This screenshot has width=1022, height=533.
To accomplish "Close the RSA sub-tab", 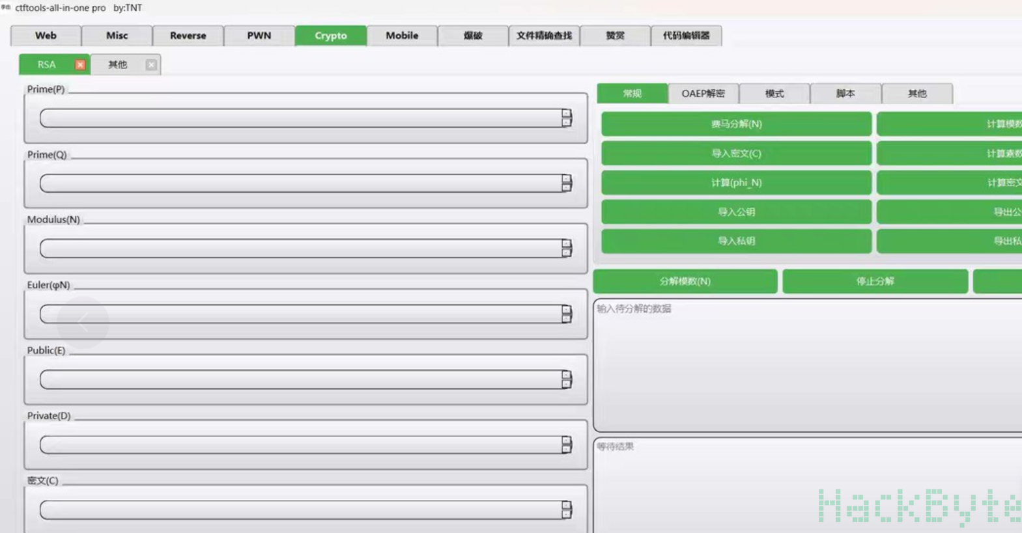I will 80,64.
